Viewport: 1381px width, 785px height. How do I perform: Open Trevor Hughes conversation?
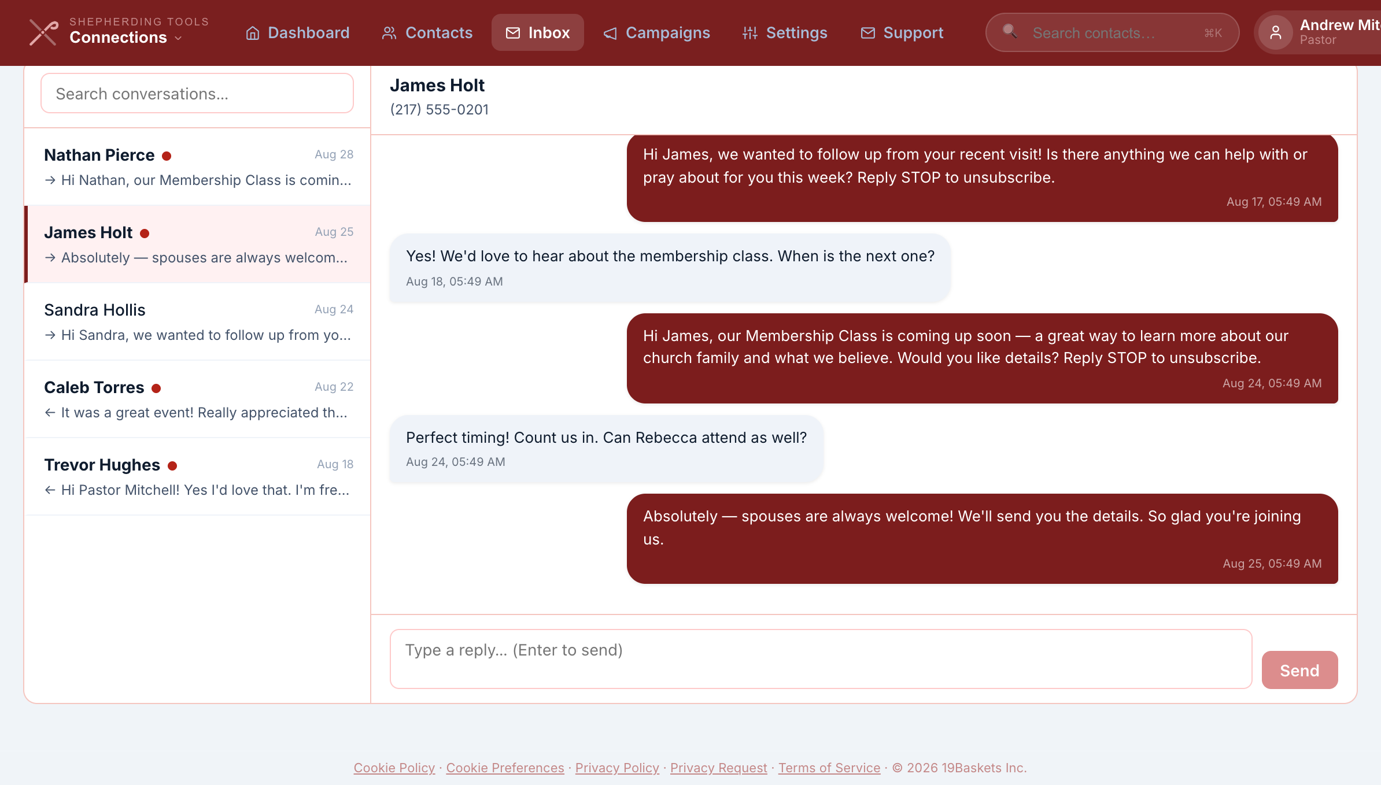coord(197,476)
